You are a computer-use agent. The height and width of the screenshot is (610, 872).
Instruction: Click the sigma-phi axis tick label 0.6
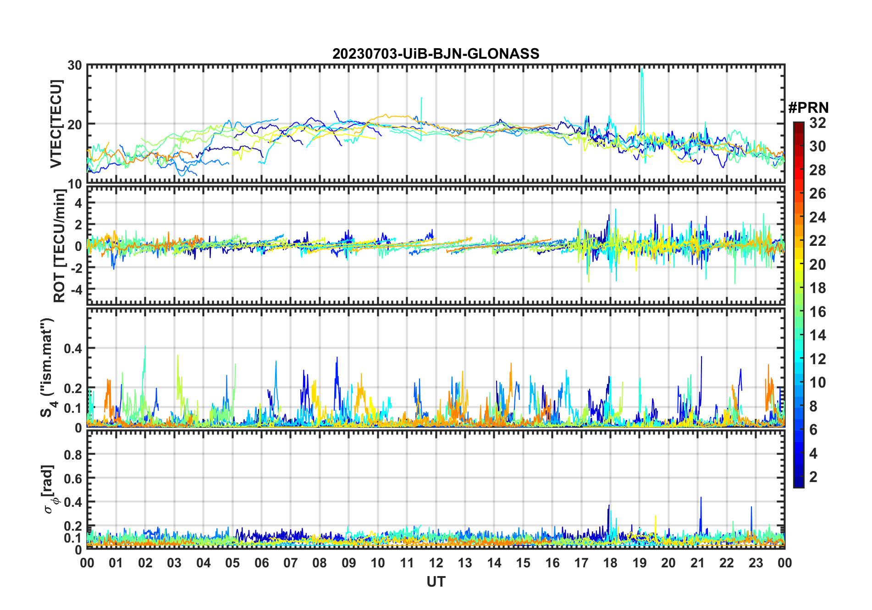click(x=73, y=478)
